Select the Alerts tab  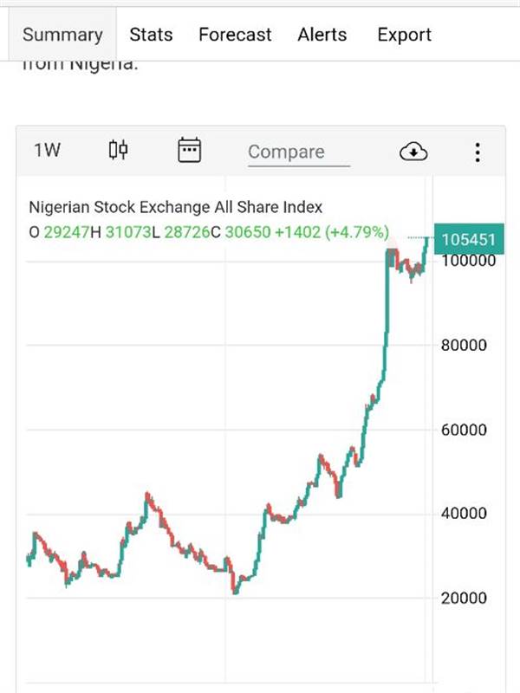click(322, 36)
